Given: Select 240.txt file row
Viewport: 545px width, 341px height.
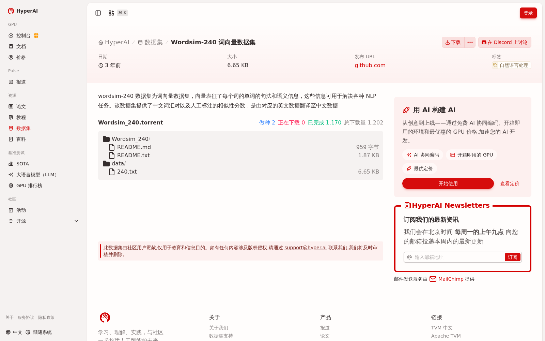Looking at the screenshot, I should pyautogui.click(x=240, y=172).
